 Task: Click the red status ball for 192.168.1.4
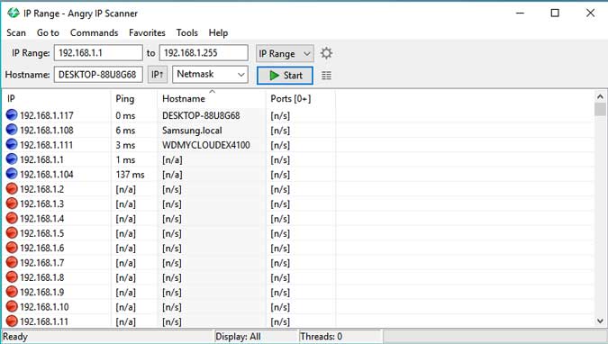(12, 218)
